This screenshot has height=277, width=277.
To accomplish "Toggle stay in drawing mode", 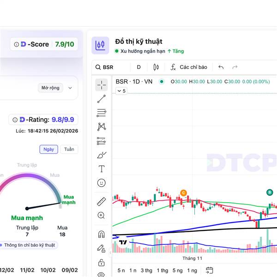I will (102, 248).
